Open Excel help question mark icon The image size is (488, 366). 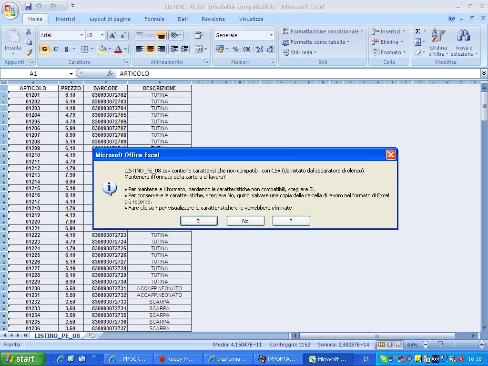pos(451,19)
